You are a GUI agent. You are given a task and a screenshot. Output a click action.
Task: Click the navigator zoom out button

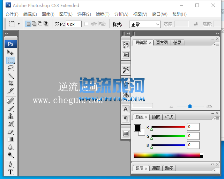[x=171, y=107]
